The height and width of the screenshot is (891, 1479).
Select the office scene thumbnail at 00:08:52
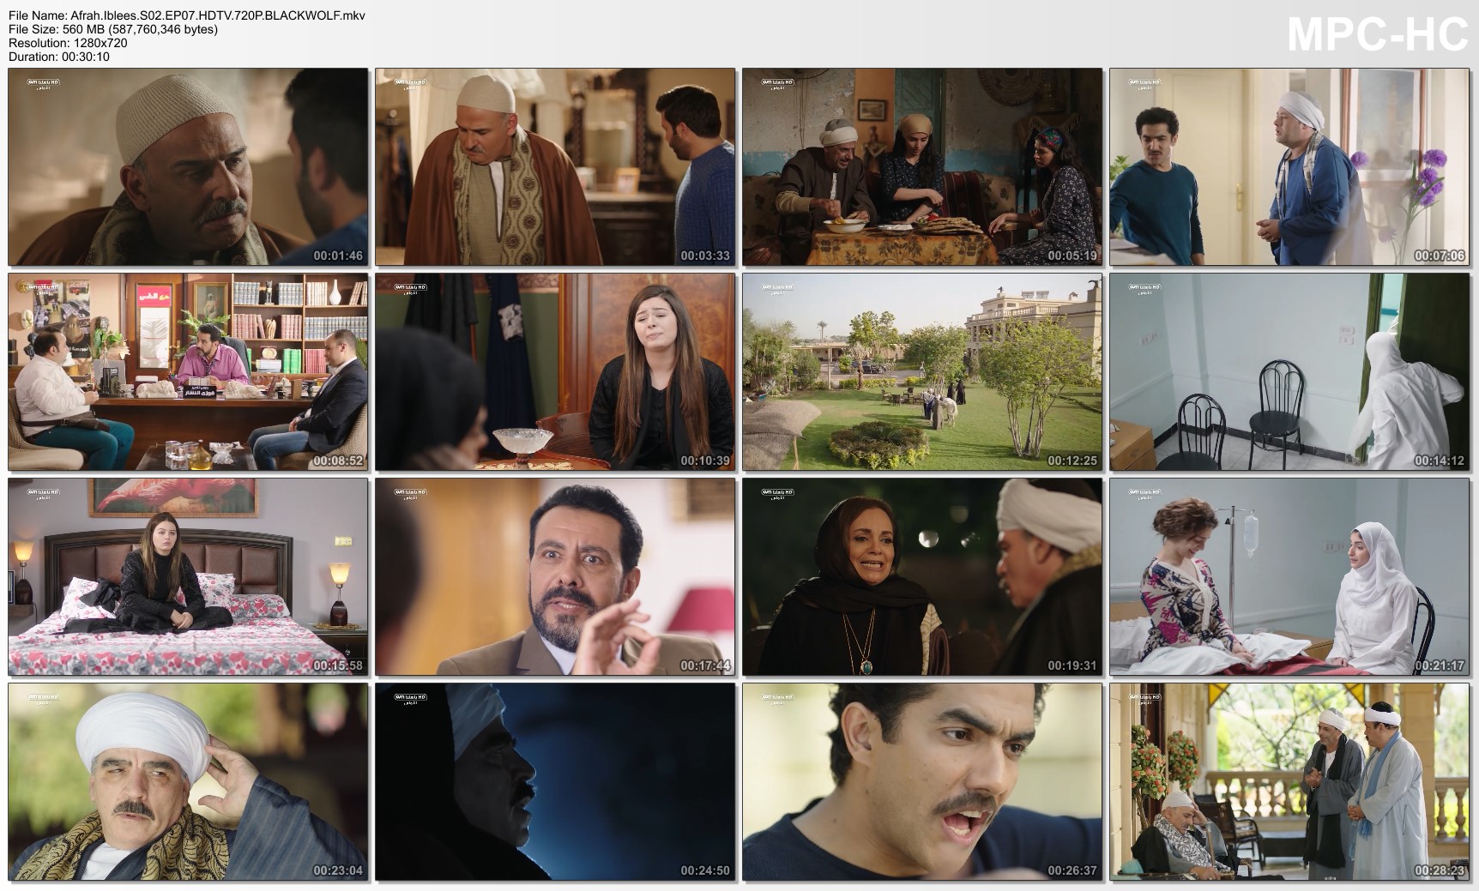(x=188, y=372)
